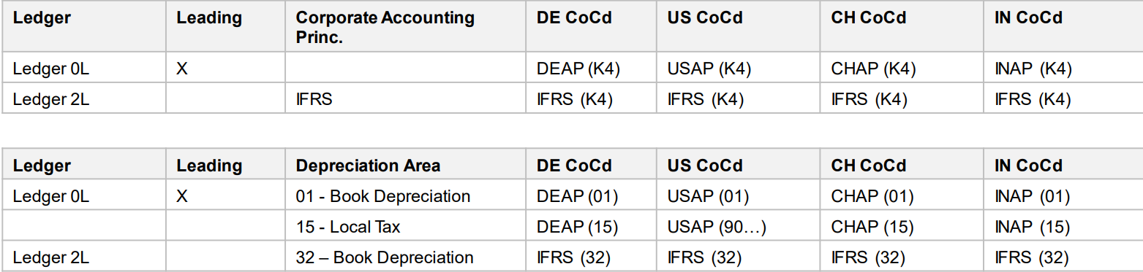Click the 15 - Local Tax cell
Viewport: 1143px width, 272px height.
click(x=348, y=227)
